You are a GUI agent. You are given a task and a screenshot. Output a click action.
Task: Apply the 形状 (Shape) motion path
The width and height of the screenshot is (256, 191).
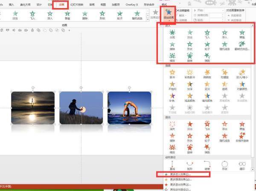(x=225, y=165)
